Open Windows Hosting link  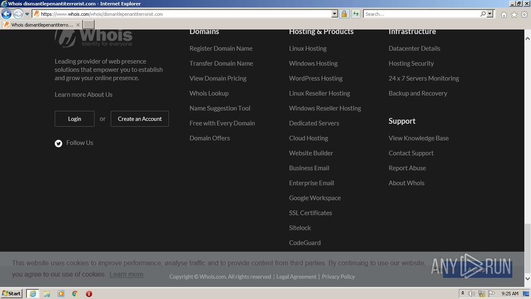pos(313,64)
